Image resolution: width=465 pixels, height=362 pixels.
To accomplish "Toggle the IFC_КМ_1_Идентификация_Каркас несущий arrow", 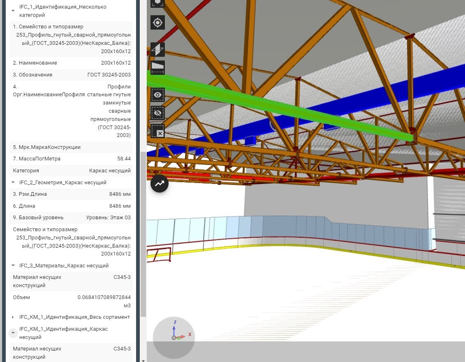I will click(x=13, y=333).
